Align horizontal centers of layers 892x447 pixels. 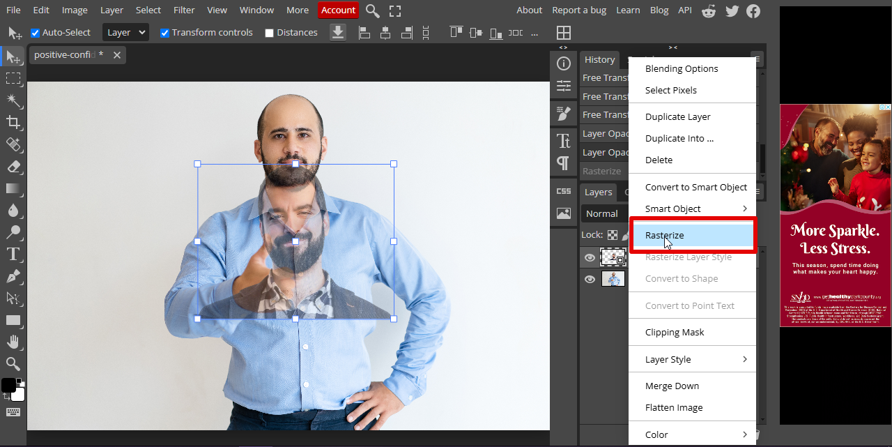385,32
